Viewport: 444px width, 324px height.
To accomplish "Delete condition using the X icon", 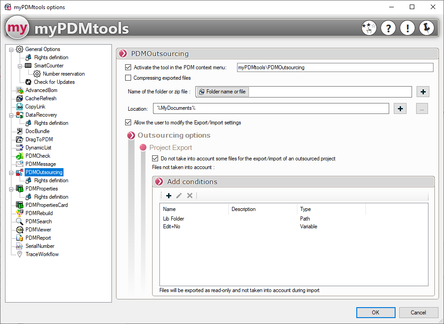I will click(190, 195).
